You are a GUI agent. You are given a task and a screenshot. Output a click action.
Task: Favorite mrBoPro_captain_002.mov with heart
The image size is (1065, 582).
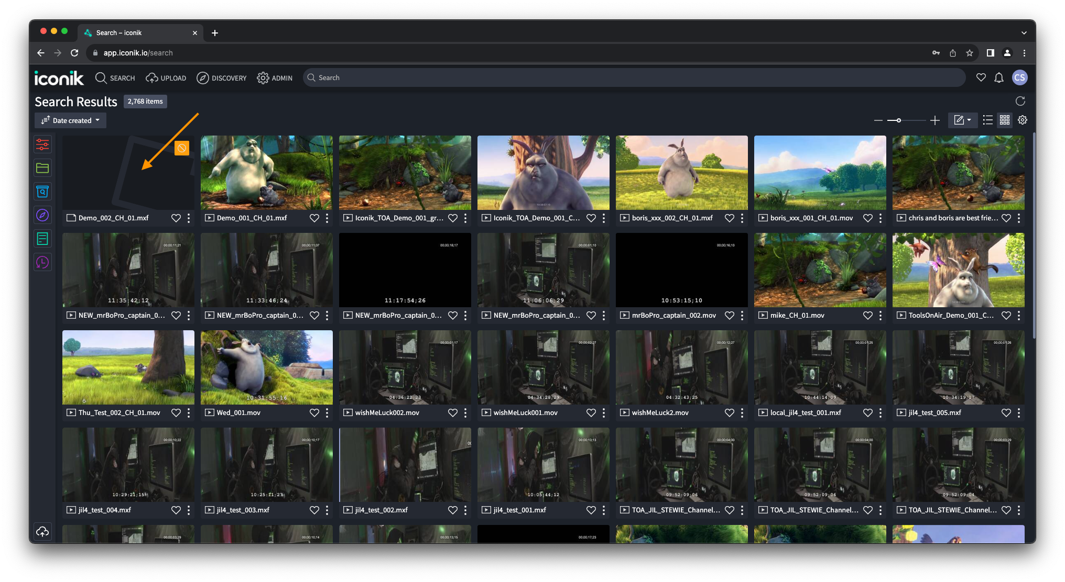pyautogui.click(x=730, y=316)
